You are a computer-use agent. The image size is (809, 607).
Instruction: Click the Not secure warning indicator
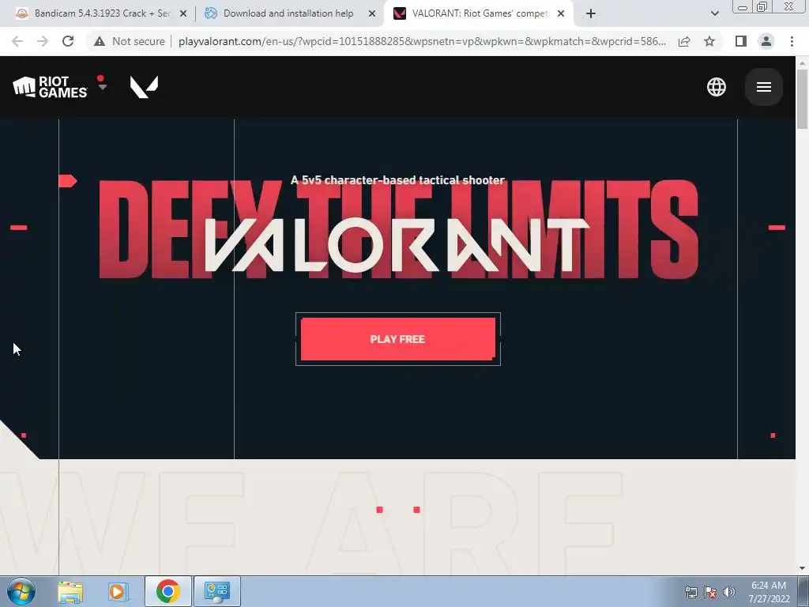click(x=129, y=41)
